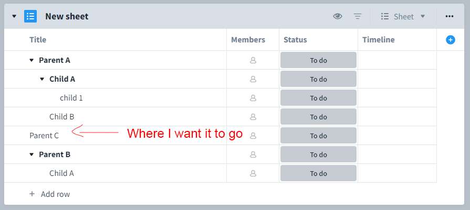
Task: Click the Timeline cell of the Child B row
Action: [x=397, y=117]
